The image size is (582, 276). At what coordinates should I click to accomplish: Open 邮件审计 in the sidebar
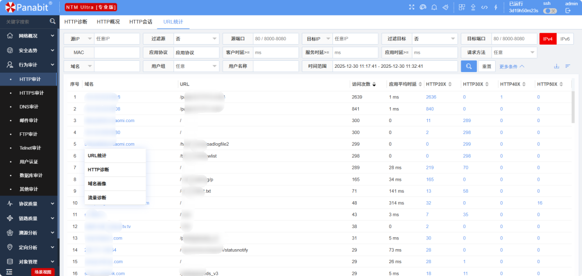tap(29, 121)
